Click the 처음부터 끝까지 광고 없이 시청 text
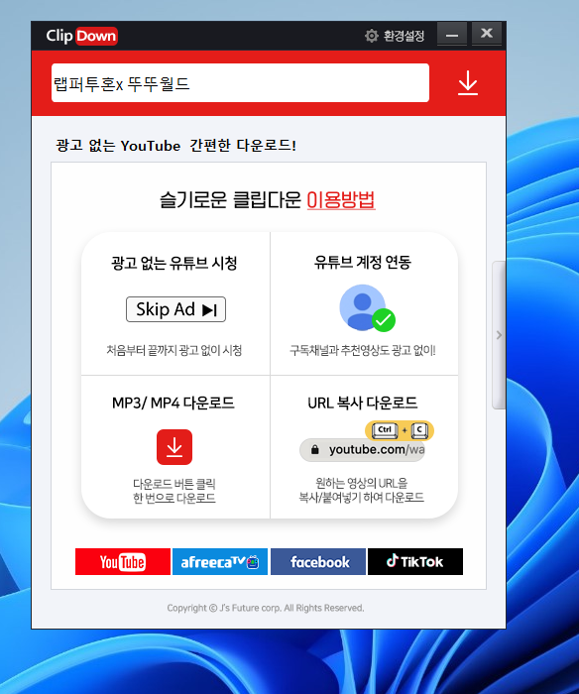Image resolution: width=579 pixels, height=694 pixels. pyautogui.click(x=174, y=351)
